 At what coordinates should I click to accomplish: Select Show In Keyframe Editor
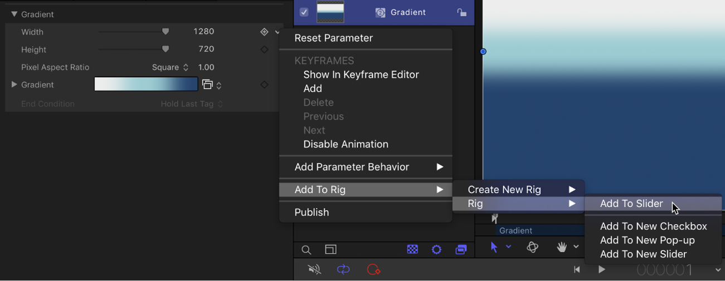point(361,75)
